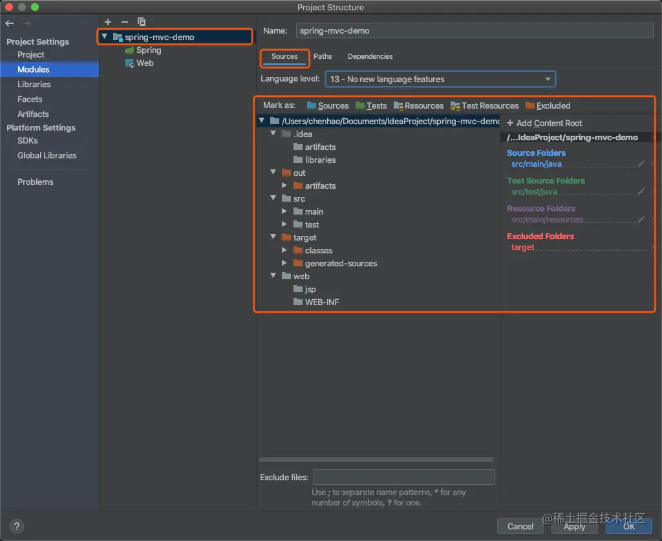Screen dimensions: 662x541
Task: Click the horizontal scrollbar under folder tree
Action: tap(376, 460)
